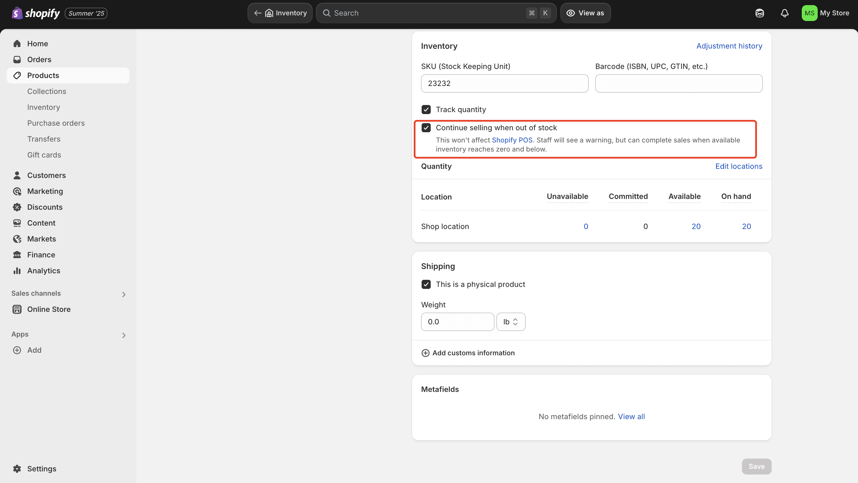Uncheck Track quantity checkbox

(x=426, y=110)
